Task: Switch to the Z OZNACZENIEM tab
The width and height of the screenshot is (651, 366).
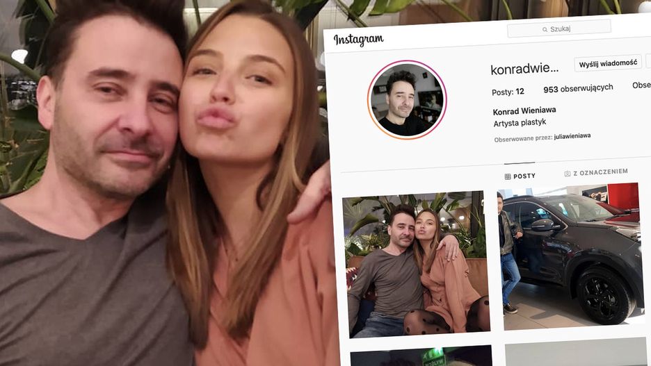Action: coord(596,172)
